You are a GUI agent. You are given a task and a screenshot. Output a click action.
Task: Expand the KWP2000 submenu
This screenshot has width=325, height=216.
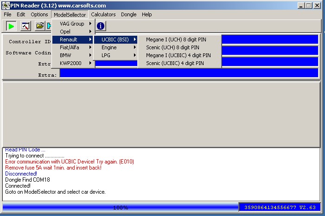point(73,63)
